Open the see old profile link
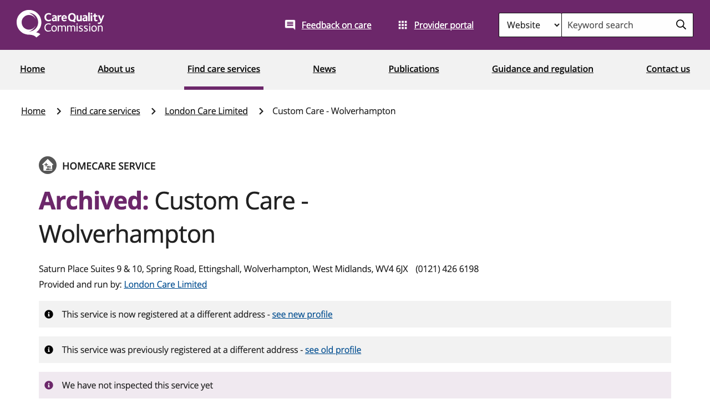710x399 pixels. [333, 349]
